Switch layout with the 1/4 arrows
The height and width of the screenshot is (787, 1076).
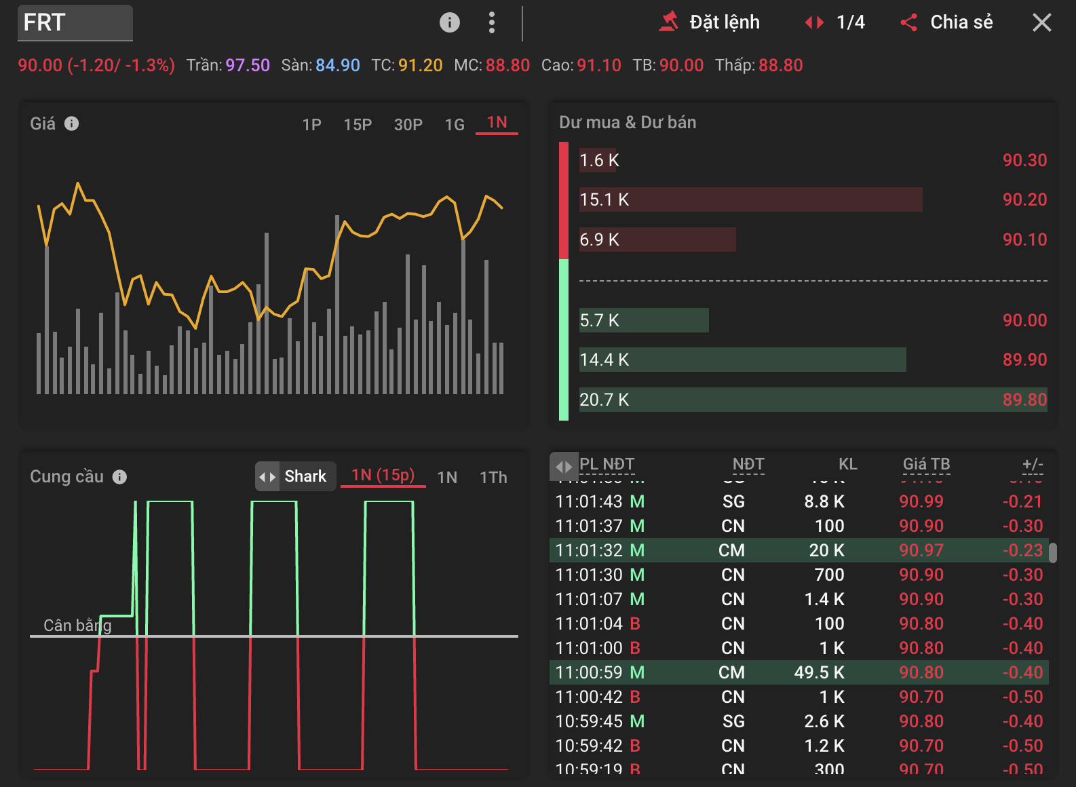tap(834, 22)
